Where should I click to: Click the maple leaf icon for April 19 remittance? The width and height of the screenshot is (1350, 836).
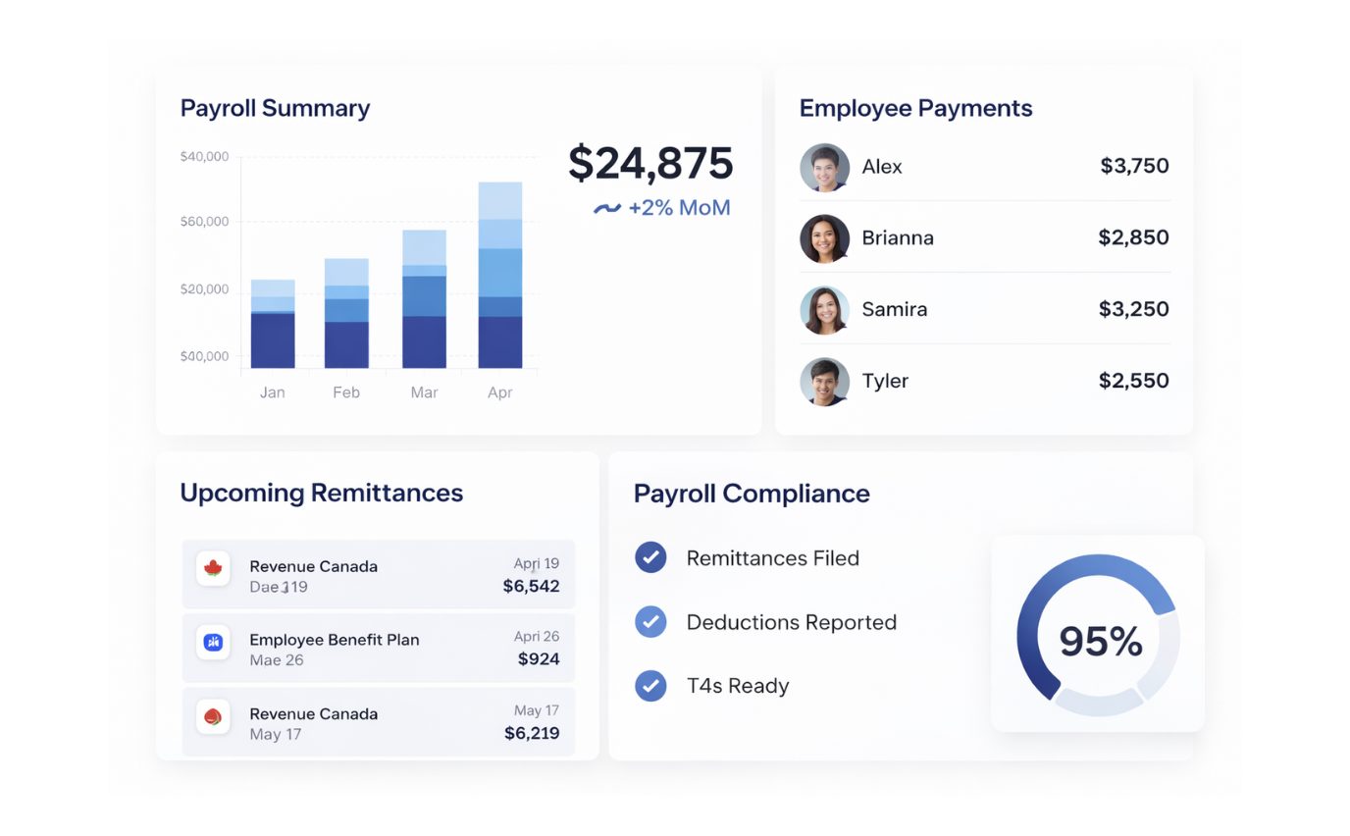tap(213, 568)
